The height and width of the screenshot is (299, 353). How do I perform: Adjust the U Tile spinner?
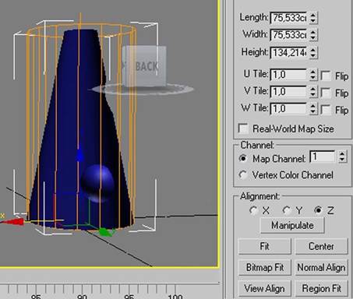click(313, 75)
